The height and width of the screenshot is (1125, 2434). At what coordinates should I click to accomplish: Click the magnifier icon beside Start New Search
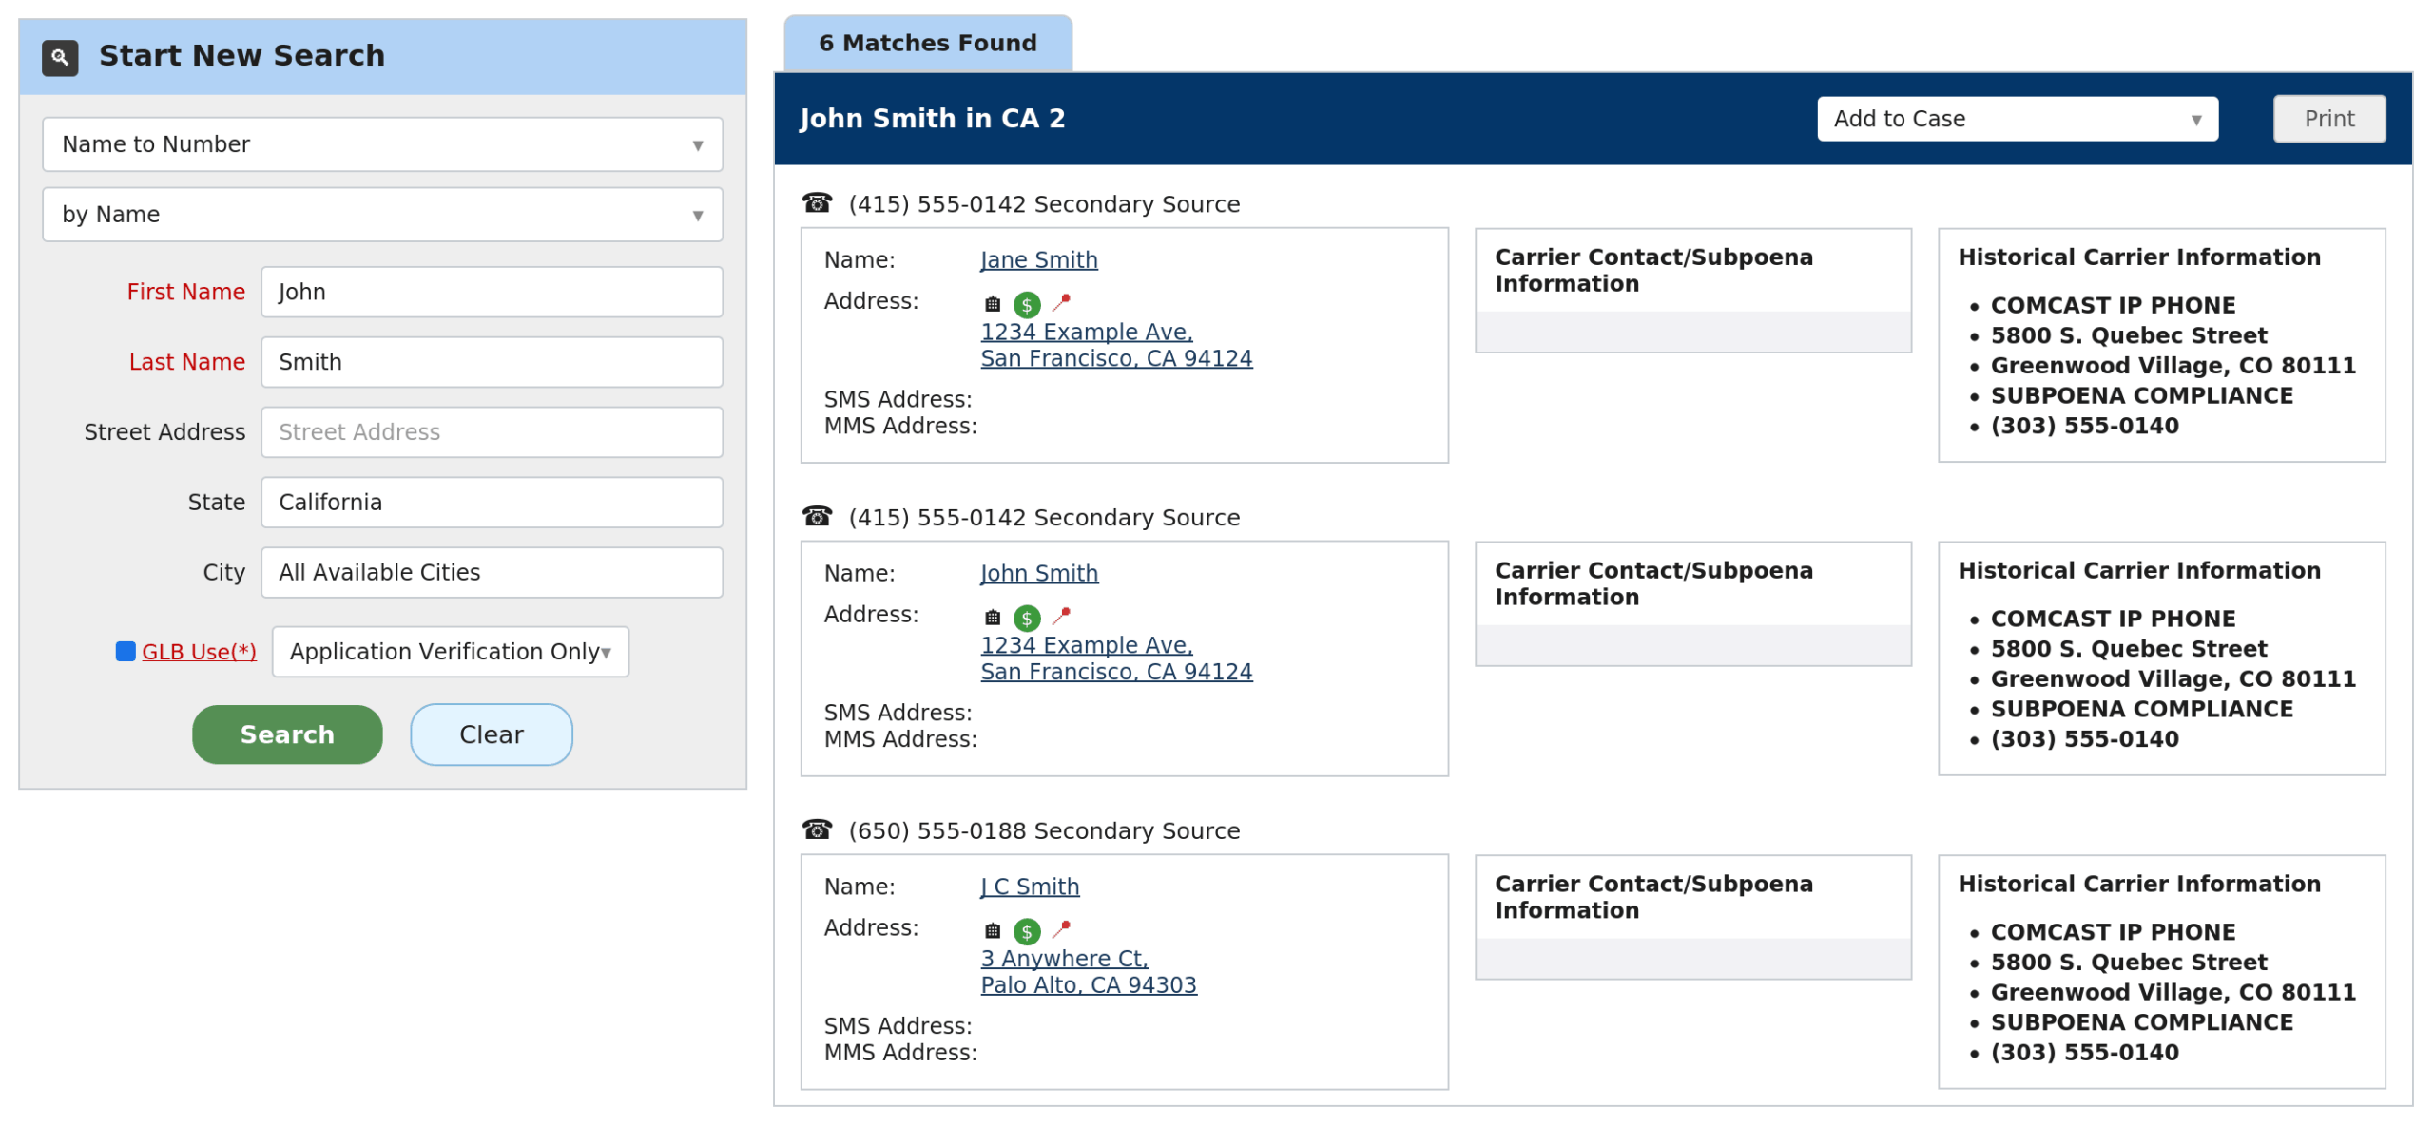[x=60, y=57]
